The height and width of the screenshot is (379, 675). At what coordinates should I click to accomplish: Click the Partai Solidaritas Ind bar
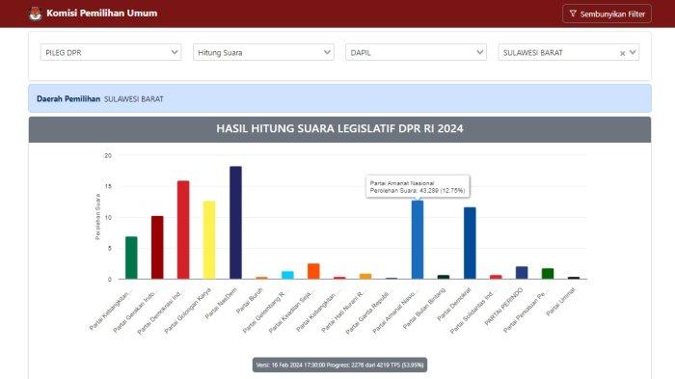pos(496,277)
